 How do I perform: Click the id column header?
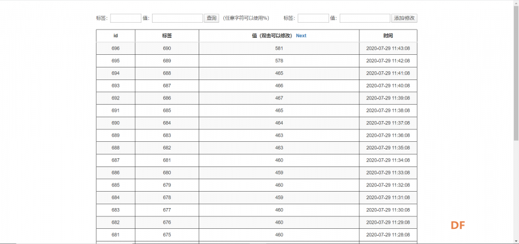point(115,36)
